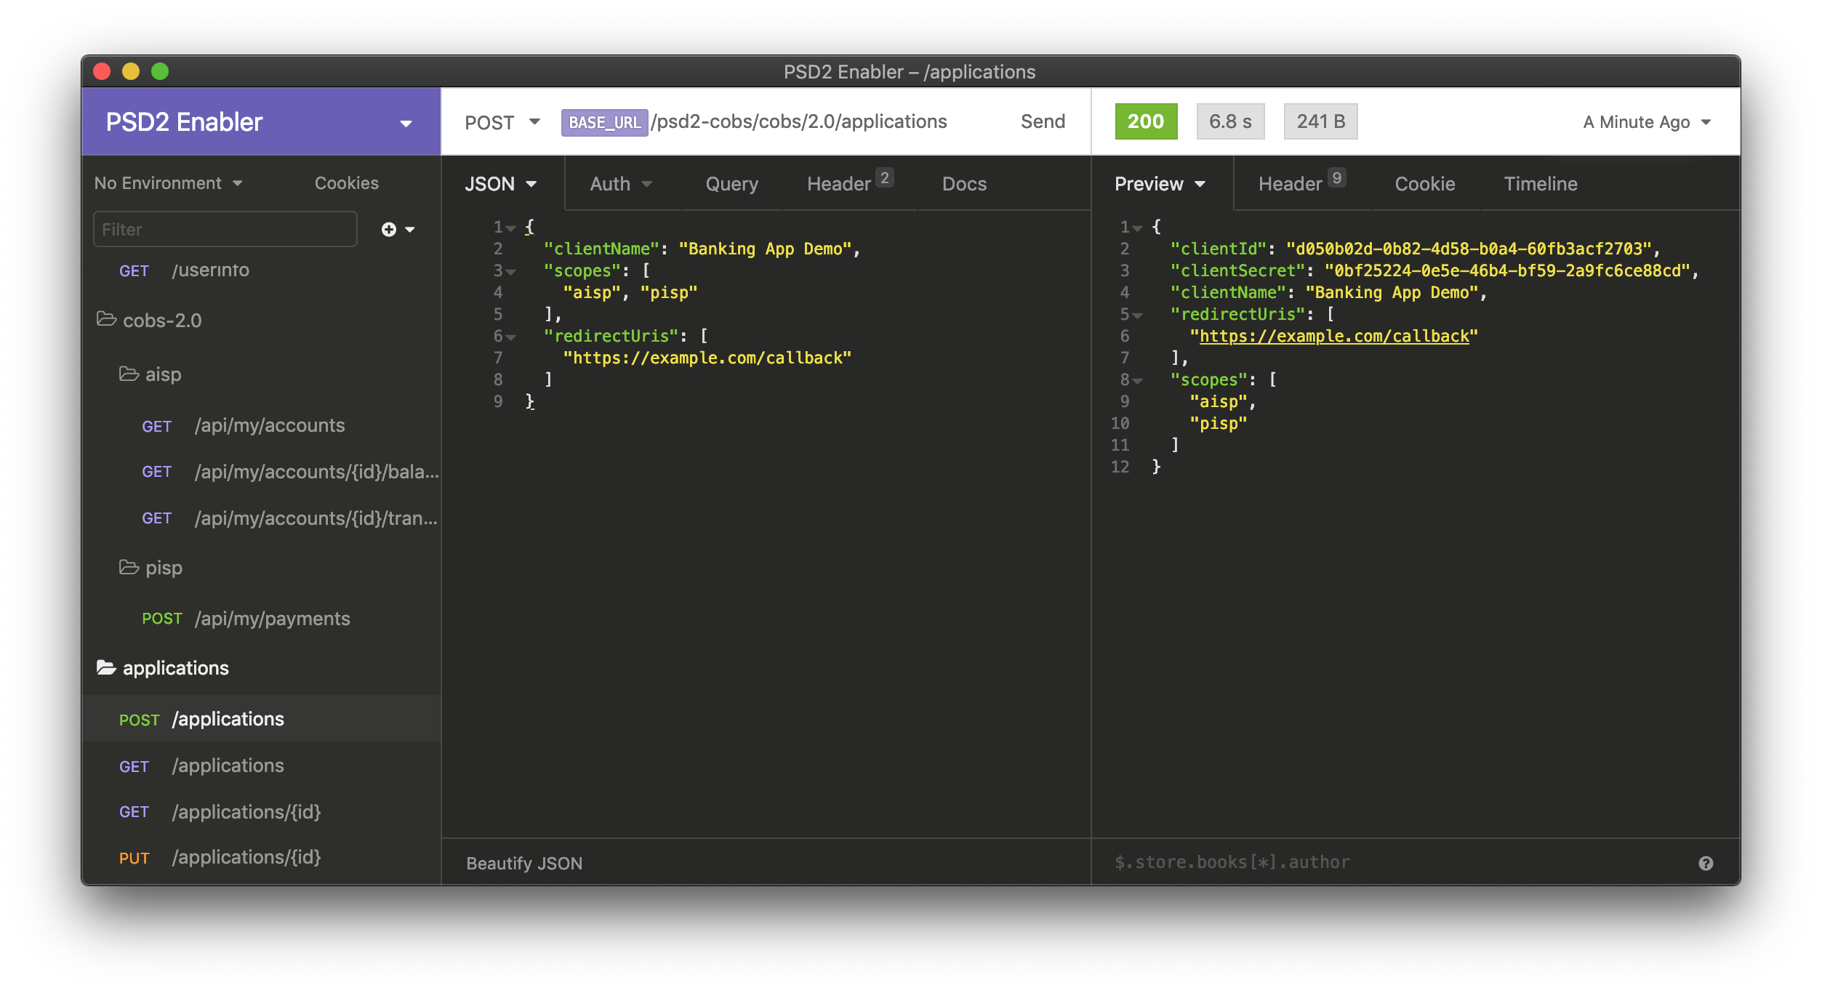Collapse the scopes array fold in request
This screenshot has width=1822, height=993.
510,272
